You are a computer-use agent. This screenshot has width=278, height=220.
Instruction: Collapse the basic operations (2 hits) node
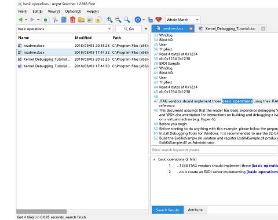pos(154,159)
